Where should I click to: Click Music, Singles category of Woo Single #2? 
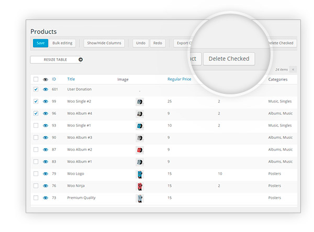click(x=280, y=102)
